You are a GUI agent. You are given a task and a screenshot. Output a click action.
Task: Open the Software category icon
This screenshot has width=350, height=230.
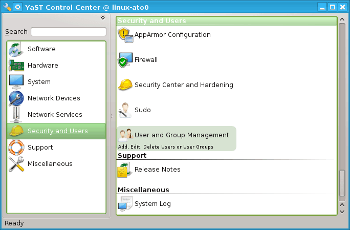click(x=16, y=49)
